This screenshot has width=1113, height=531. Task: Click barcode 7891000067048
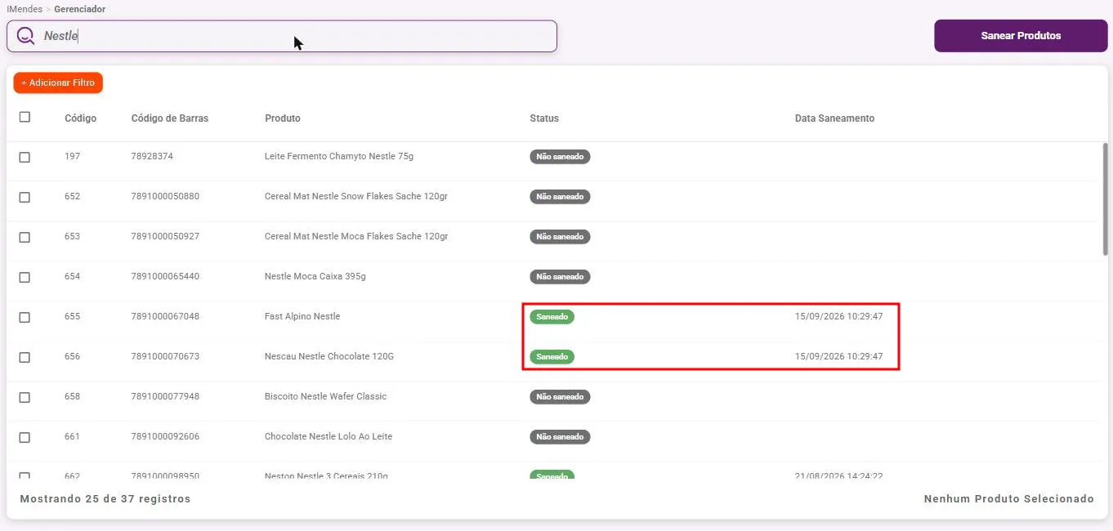(x=165, y=316)
